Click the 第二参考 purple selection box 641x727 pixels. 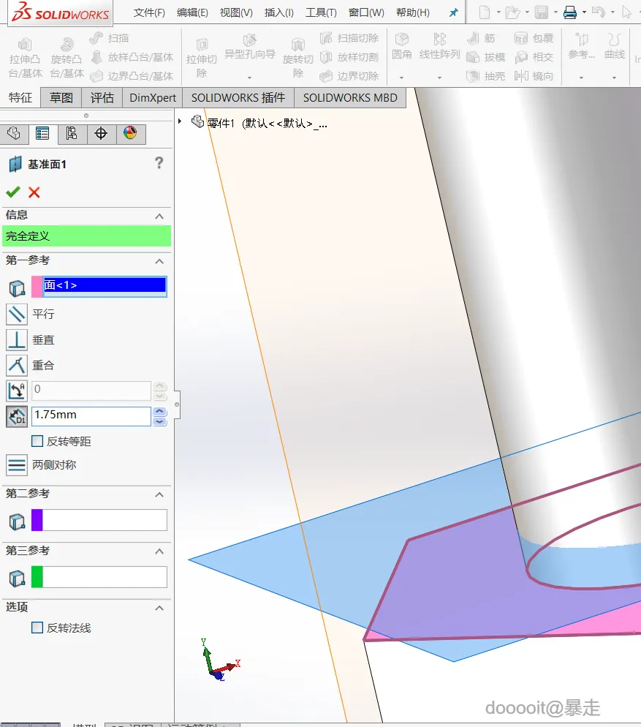tap(104, 521)
